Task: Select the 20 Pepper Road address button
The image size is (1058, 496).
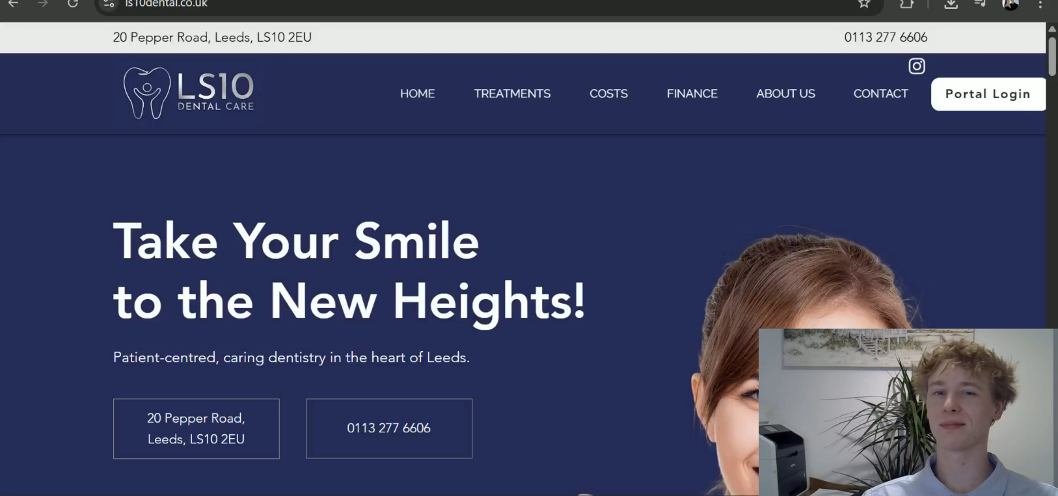Action: click(197, 428)
